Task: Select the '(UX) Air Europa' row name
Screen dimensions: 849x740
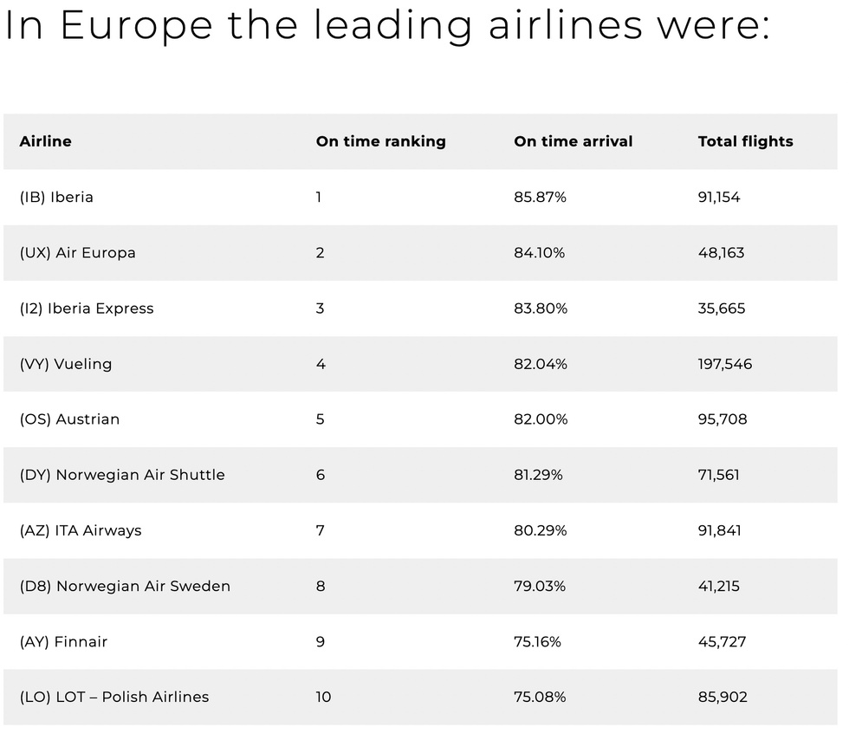Action: tap(77, 253)
